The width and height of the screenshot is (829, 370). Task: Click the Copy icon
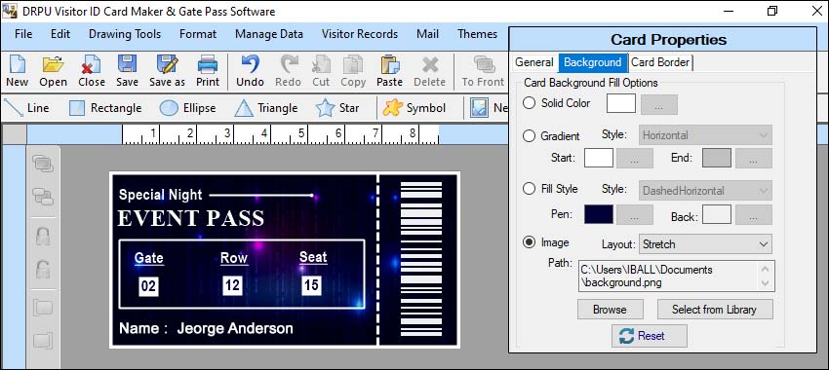tap(353, 71)
